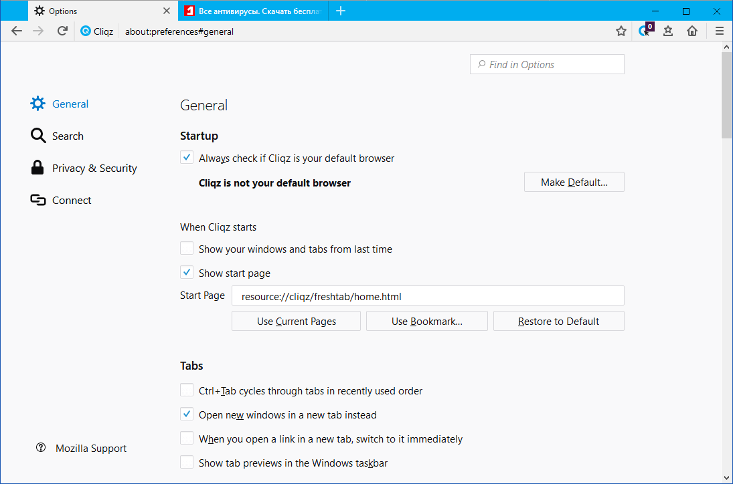Open a new tab with the plus icon
Image resolution: width=733 pixels, height=484 pixels.
coord(341,11)
